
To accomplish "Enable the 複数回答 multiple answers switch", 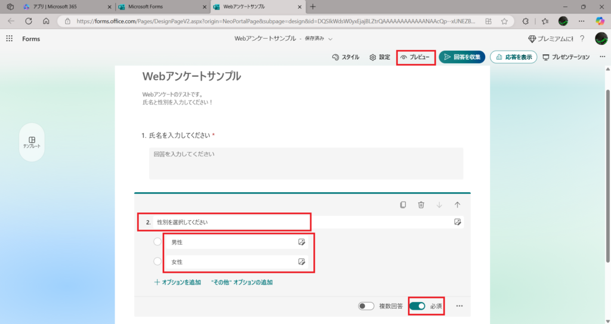I will click(x=366, y=306).
